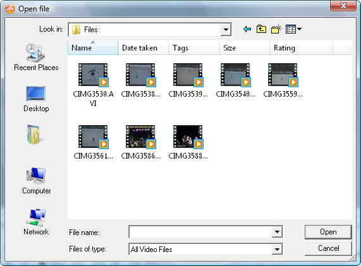Click the Cancel button
This screenshot has height=266, width=361.
coord(328,248)
